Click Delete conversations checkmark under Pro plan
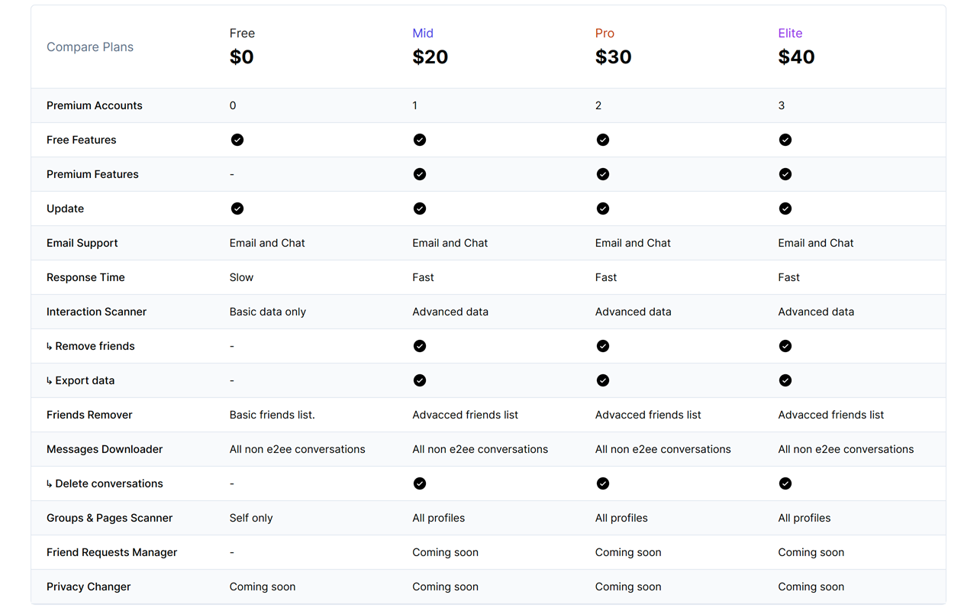This screenshot has height=611, width=977. [603, 483]
